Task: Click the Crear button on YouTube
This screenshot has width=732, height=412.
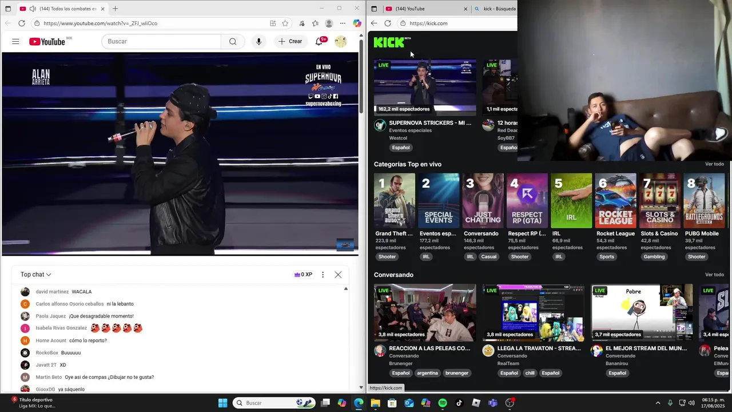Action: (x=291, y=41)
